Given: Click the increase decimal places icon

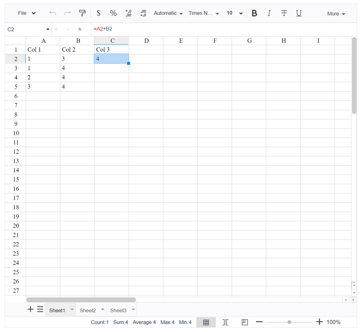Looking at the screenshot, I should point(143,13).
